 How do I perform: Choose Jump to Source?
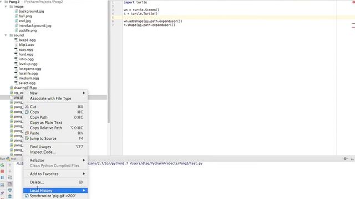(x=55, y=139)
